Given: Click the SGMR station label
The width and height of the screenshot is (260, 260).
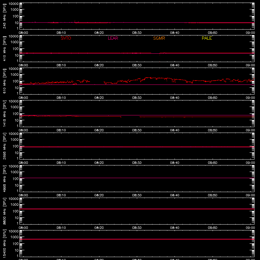Looking at the screenshot, I should coord(159,38).
